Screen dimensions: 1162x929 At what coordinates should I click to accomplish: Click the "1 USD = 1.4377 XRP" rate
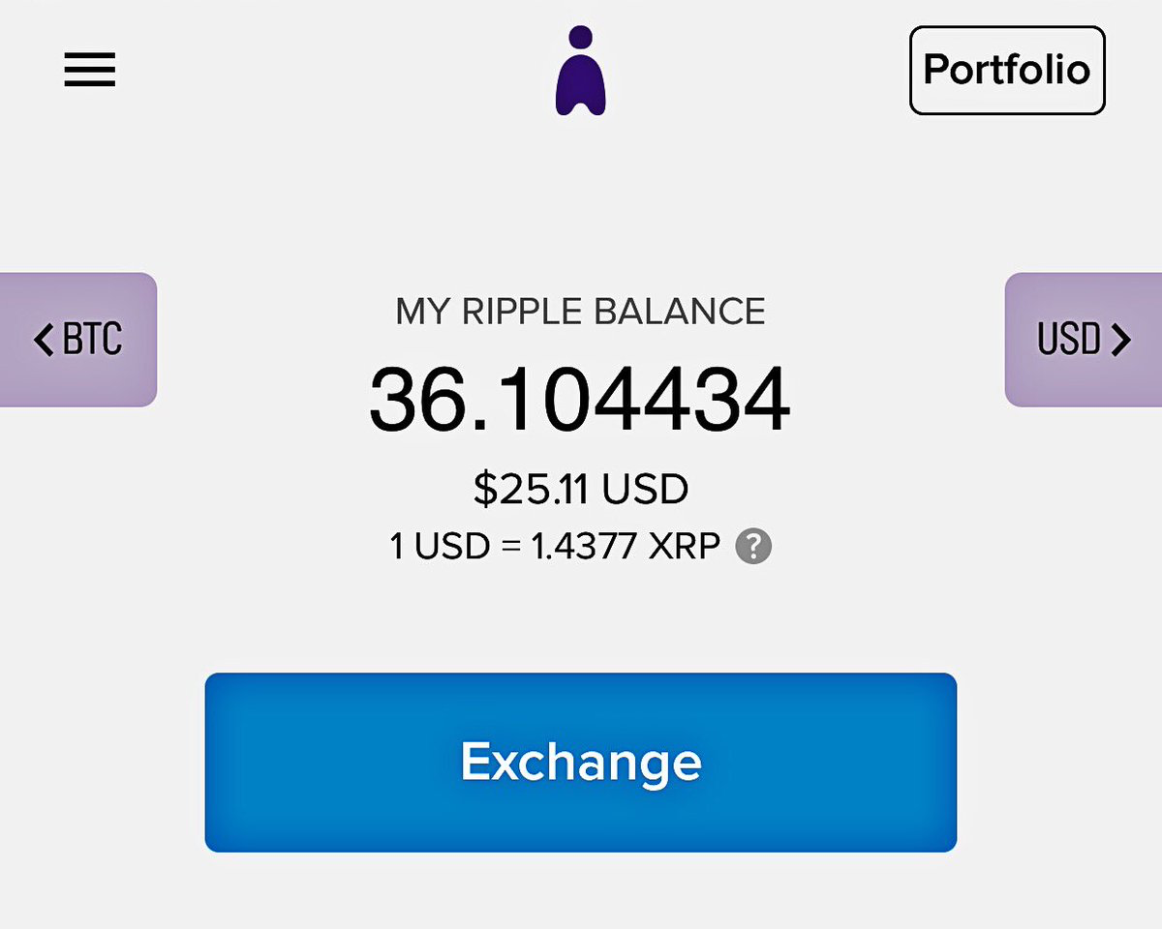point(555,547)
